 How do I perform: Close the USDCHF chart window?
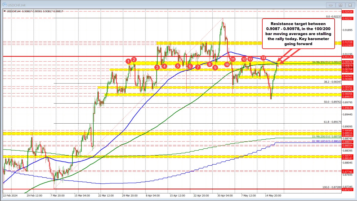pyautogui.click(x=349, y=5)
